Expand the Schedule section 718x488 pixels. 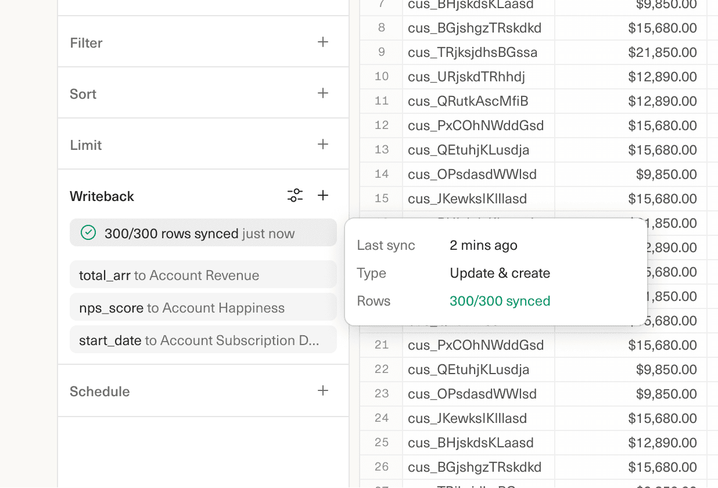click(x=100, y=391)
